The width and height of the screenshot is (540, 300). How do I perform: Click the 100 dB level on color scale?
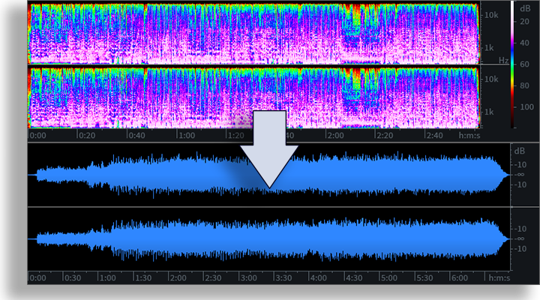click(x=526, y=107)
